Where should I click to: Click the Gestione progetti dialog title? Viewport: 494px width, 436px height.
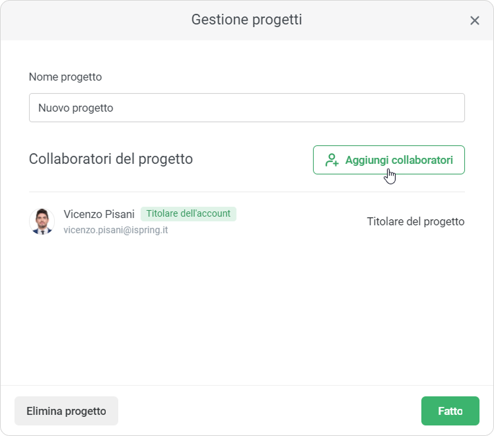pyautogui.click(x=246, y=20)
